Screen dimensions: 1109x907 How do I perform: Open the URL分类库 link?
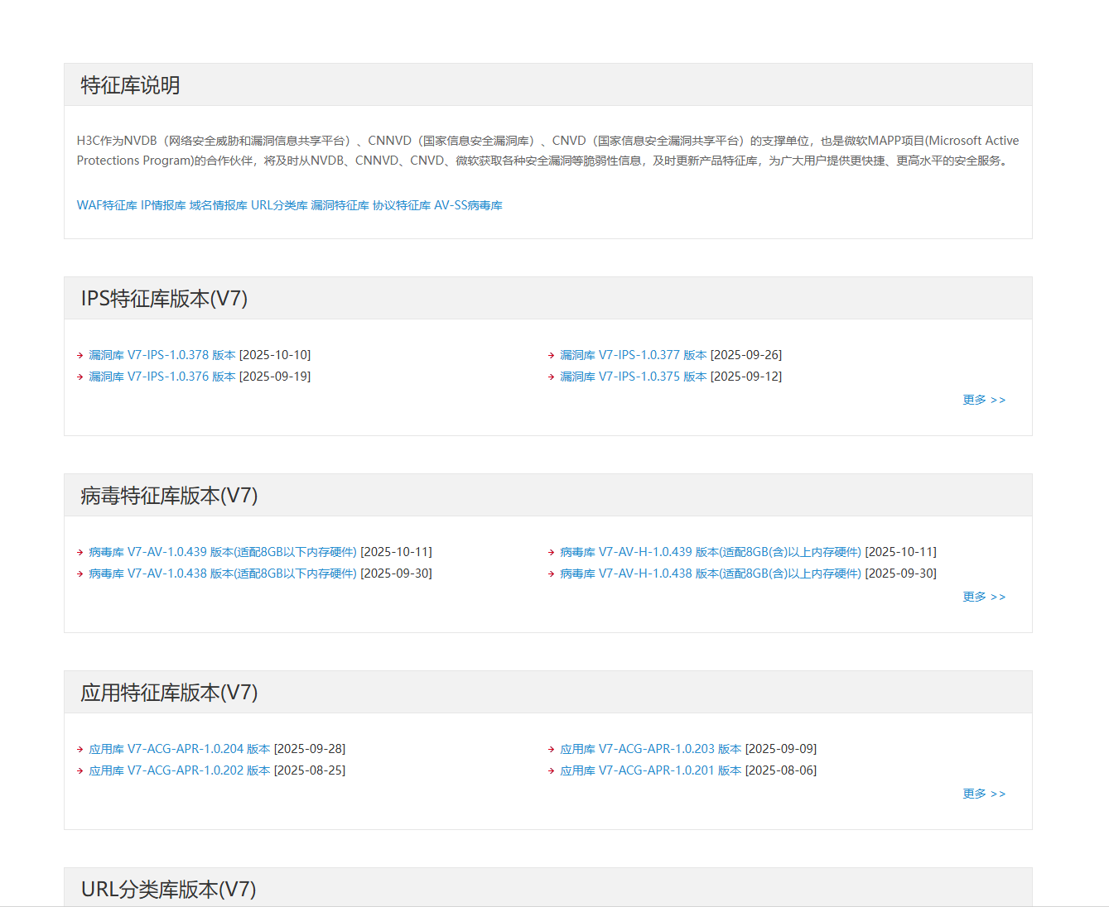point(279,205)
